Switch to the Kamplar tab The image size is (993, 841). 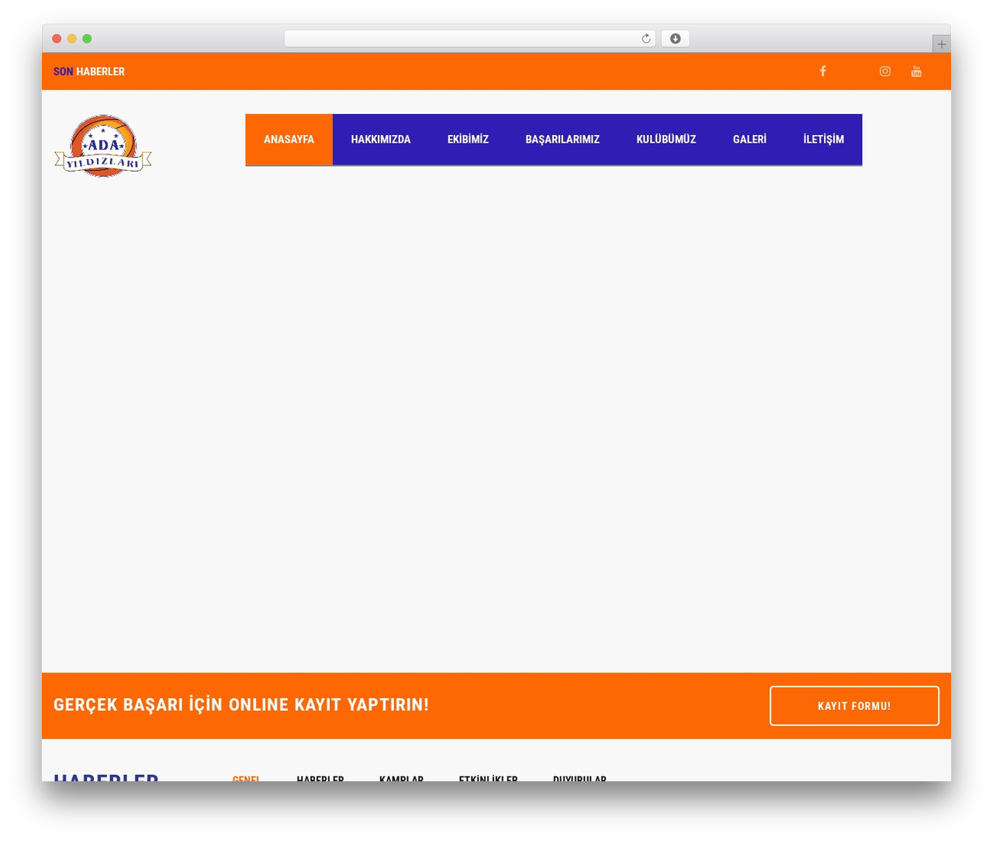pyautogui.click(x=401, y=778)
